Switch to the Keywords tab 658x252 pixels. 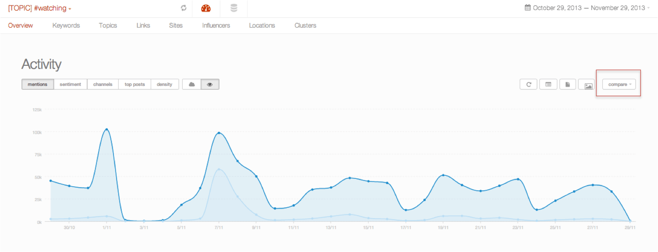click(66, 25)
